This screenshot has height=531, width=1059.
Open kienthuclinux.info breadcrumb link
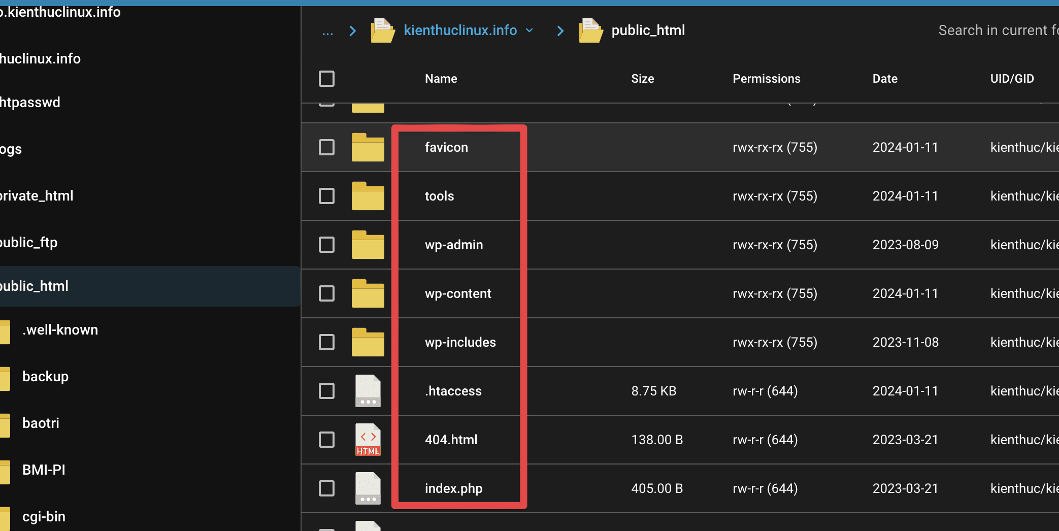460,30
